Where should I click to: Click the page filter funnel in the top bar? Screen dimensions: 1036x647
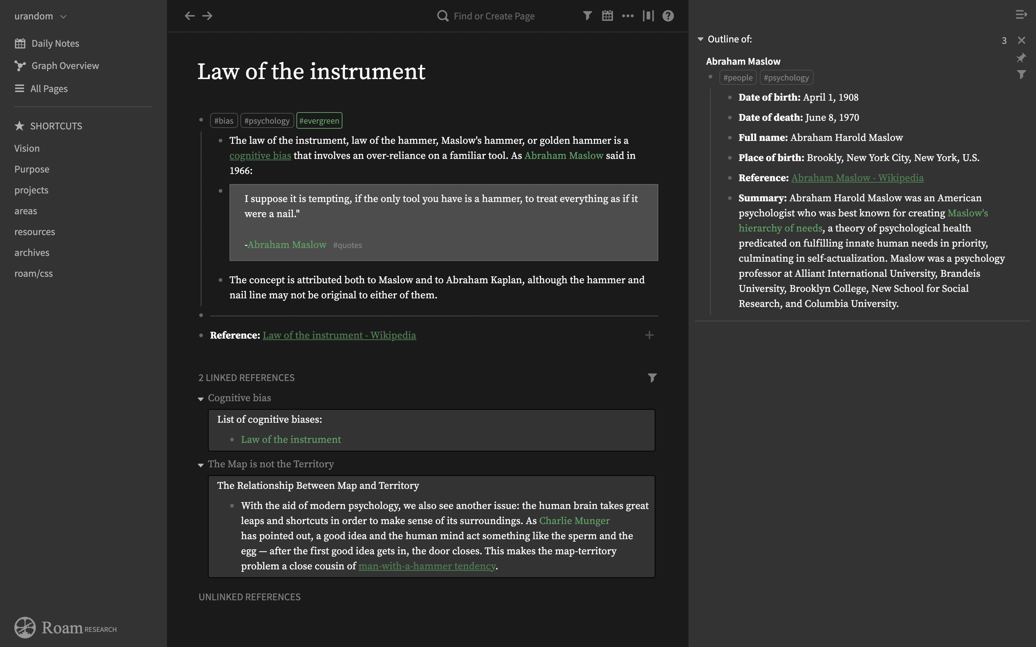(x=587, y=16)
